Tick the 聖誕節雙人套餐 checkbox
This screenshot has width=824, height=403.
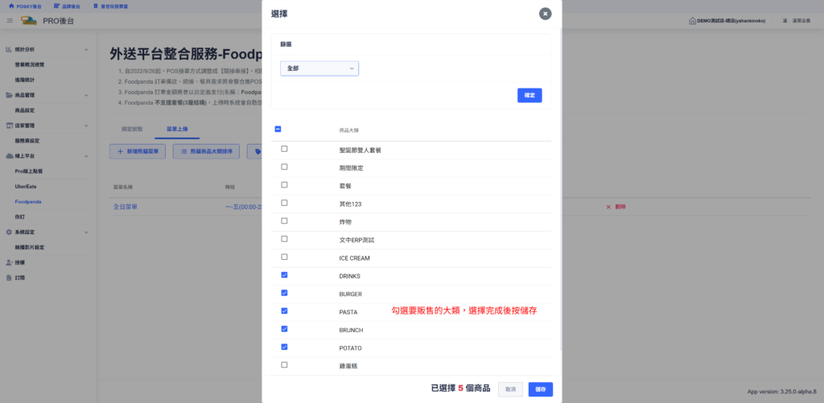coord(284,149)
